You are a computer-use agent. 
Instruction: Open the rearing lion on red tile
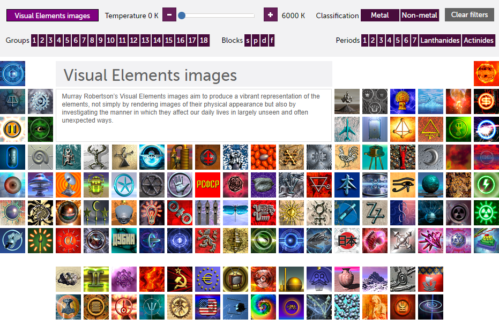[207, 240]
